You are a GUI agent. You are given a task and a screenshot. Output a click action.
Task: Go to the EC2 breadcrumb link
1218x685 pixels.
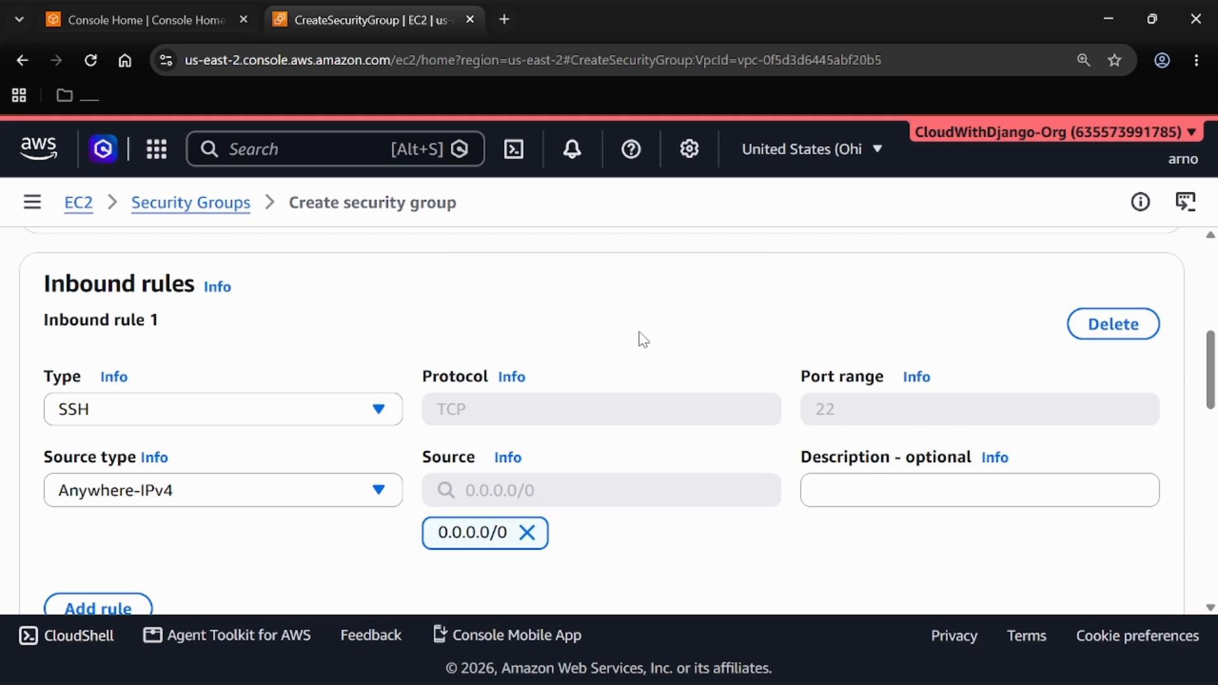click(79, 202)
